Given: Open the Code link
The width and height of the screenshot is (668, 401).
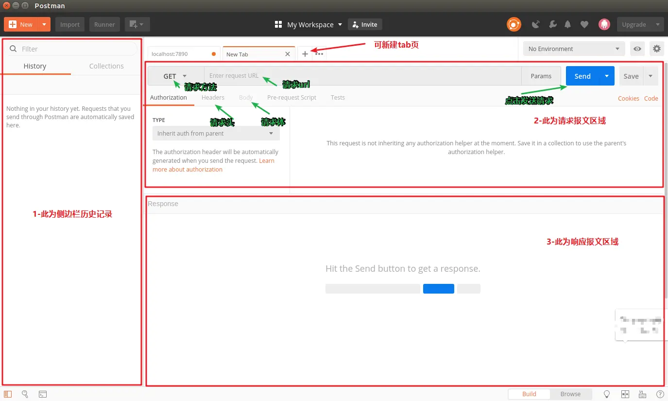Looking at the screenshot, I should pos(651,98).
